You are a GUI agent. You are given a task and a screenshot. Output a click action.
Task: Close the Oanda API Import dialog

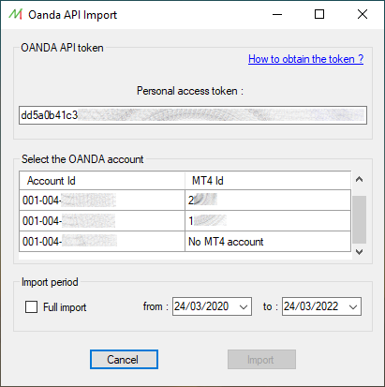click(363, 14)
